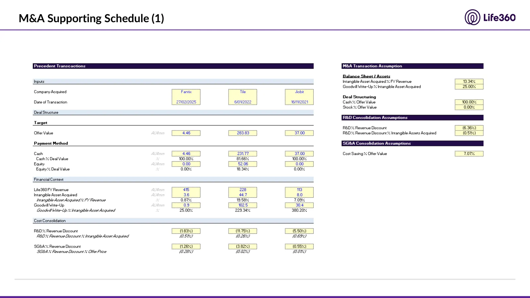Click Intangible Asset Acquired value 44.7
The width and height of the screenshot is (530, 298).
[243, 195]
